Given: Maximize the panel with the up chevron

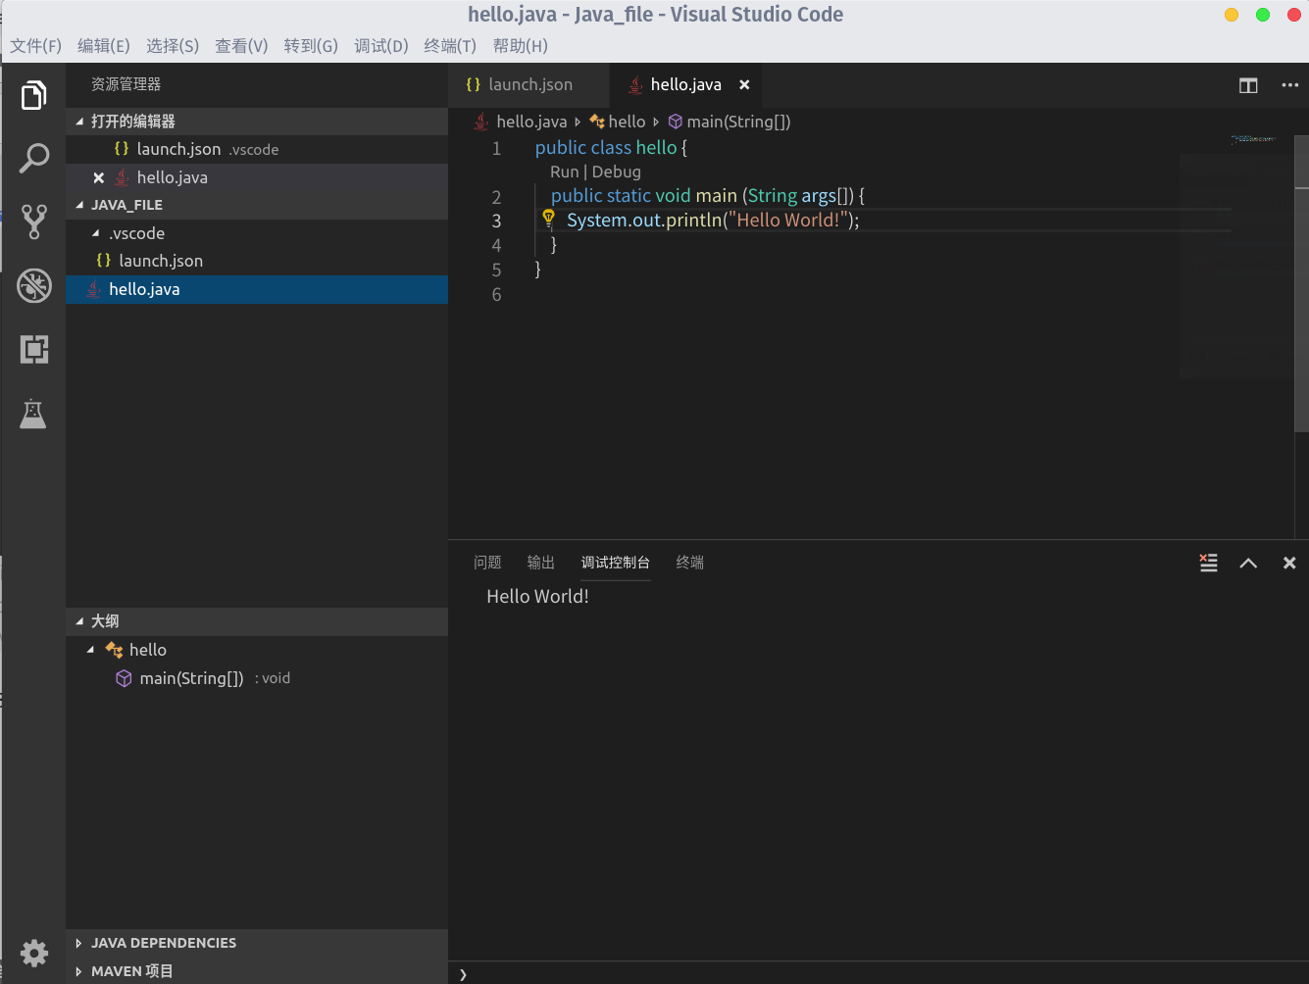Looking at the screenshot, I should (1248, 563).
